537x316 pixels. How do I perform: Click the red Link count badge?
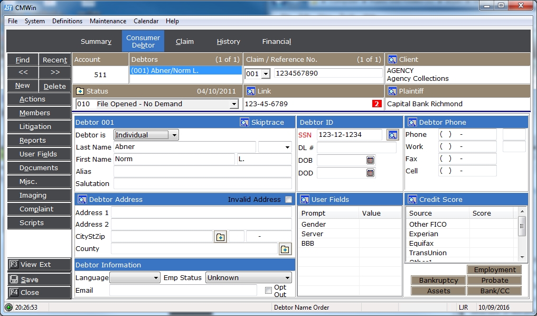click(x=376, y=104)
